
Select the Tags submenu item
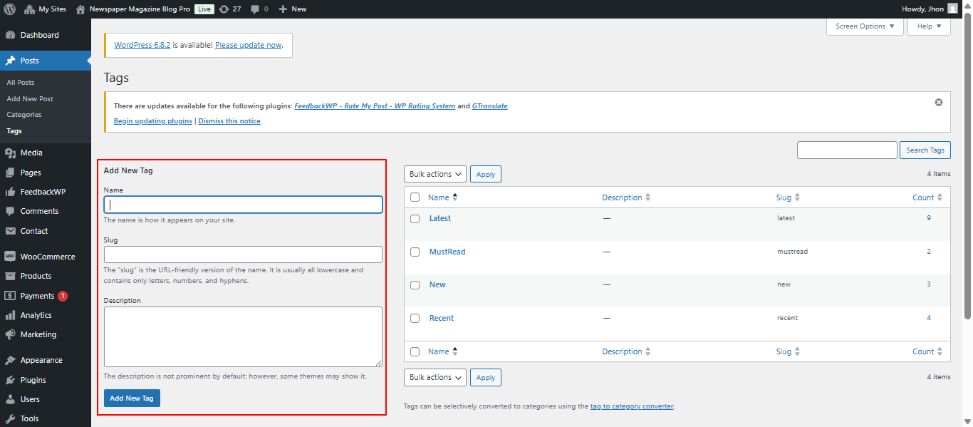pyautogui.click(x=14, y=131)
